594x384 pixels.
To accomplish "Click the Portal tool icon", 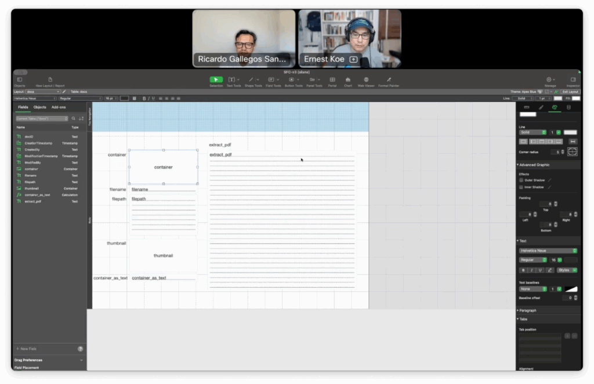I will click(332, 79).
